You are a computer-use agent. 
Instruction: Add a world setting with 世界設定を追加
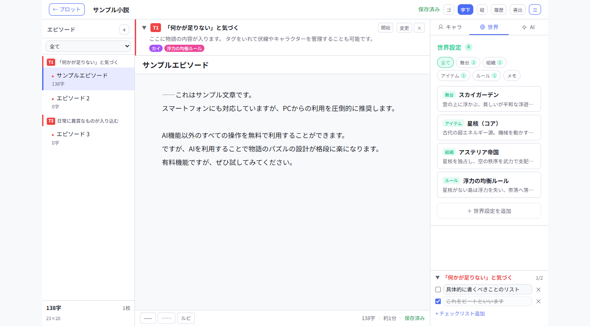coord(489,210)
